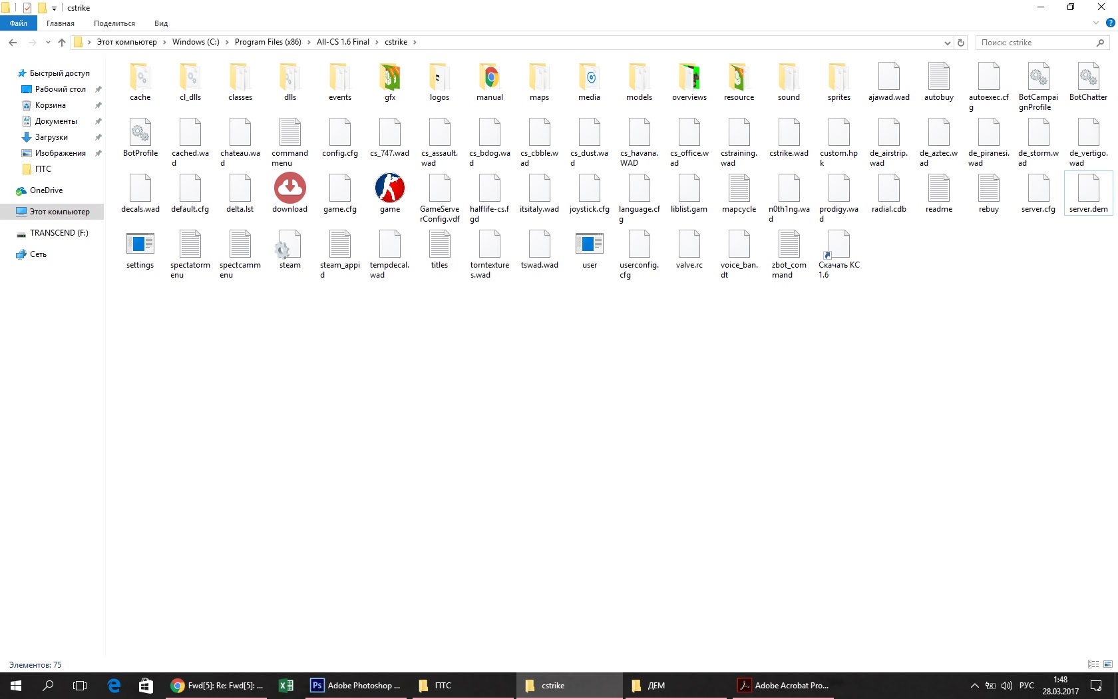The width and height of the screenshot is (1118, 699).
Task: Expand the breadcrumb arrow after Этот компьютер
Action: [164, 42]
